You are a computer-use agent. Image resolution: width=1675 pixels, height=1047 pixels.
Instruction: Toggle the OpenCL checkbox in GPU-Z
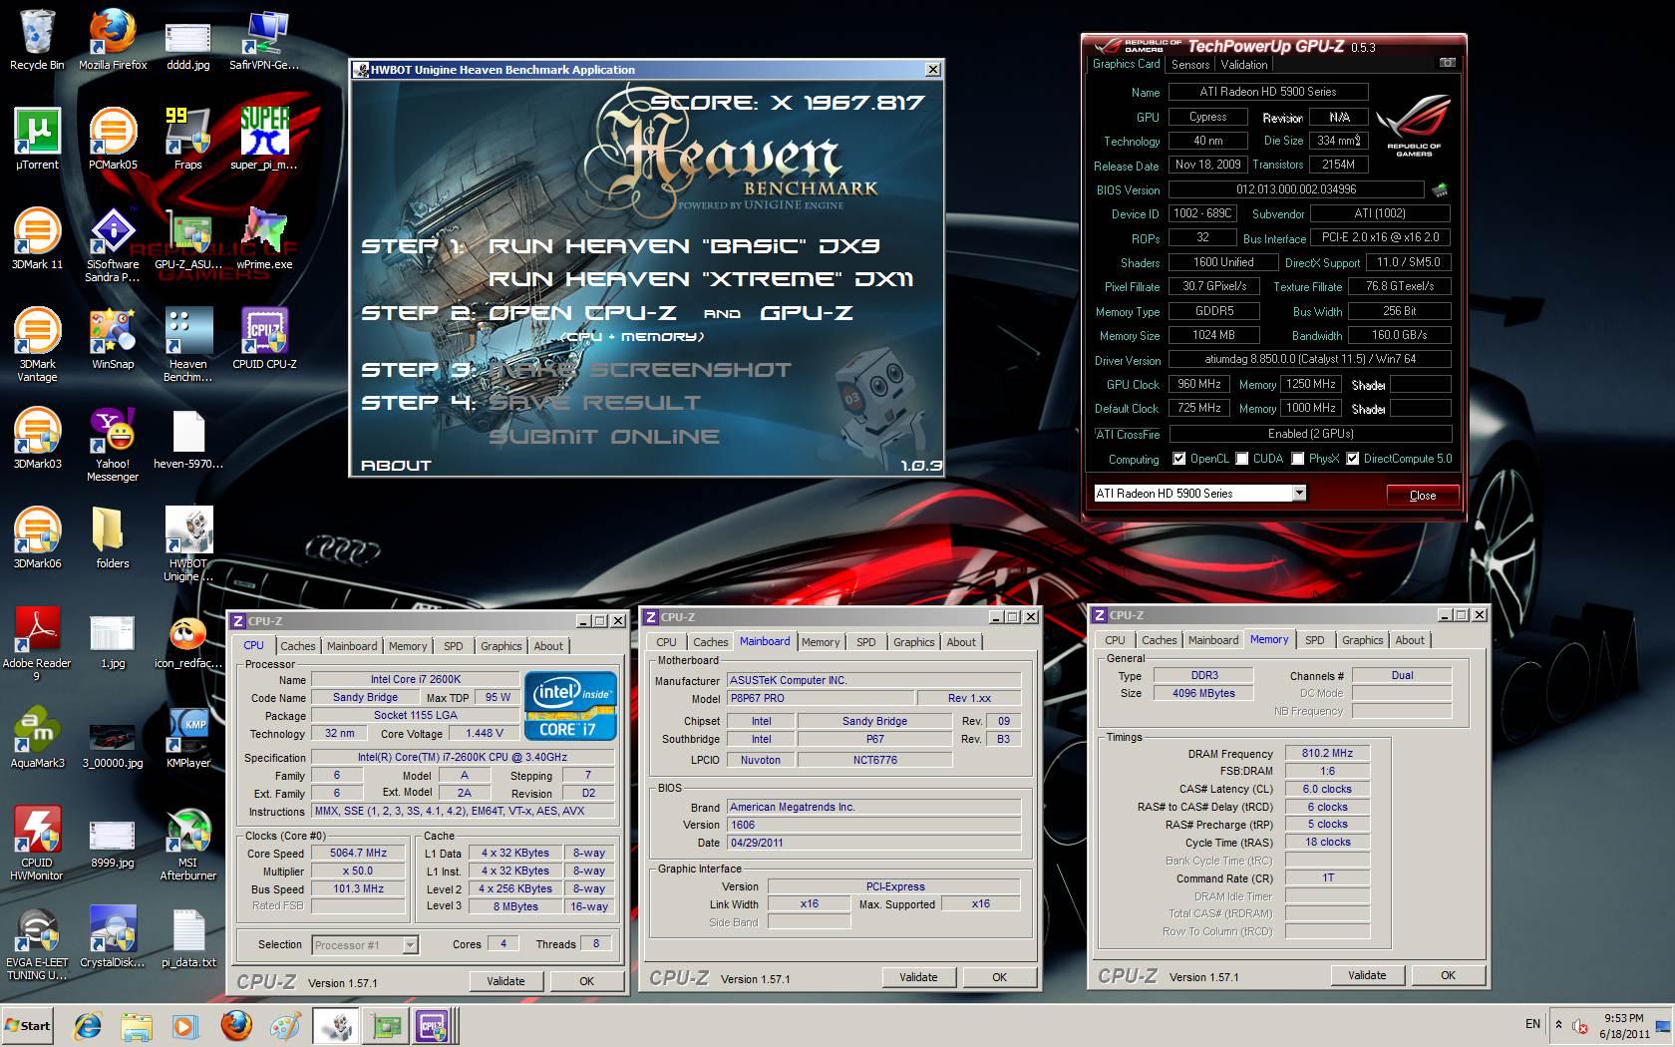(1179, 459)
